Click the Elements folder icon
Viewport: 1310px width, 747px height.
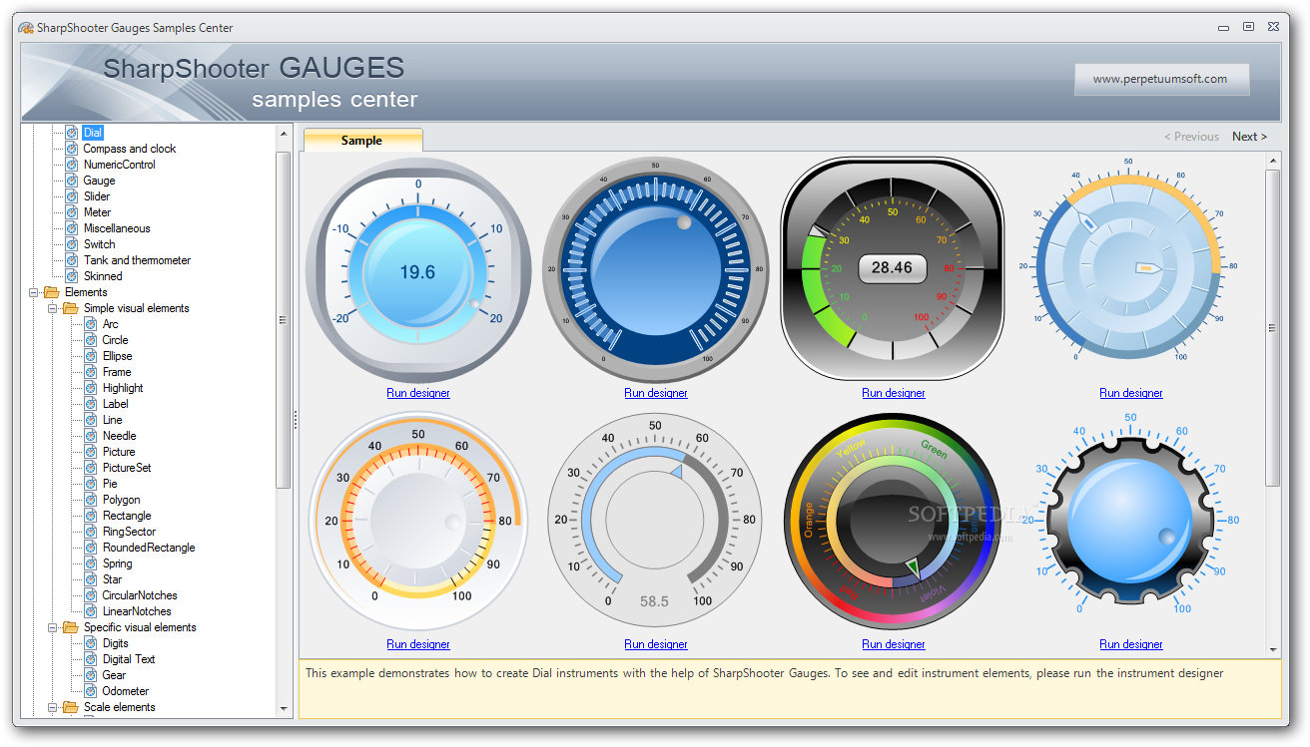[52, 292]
